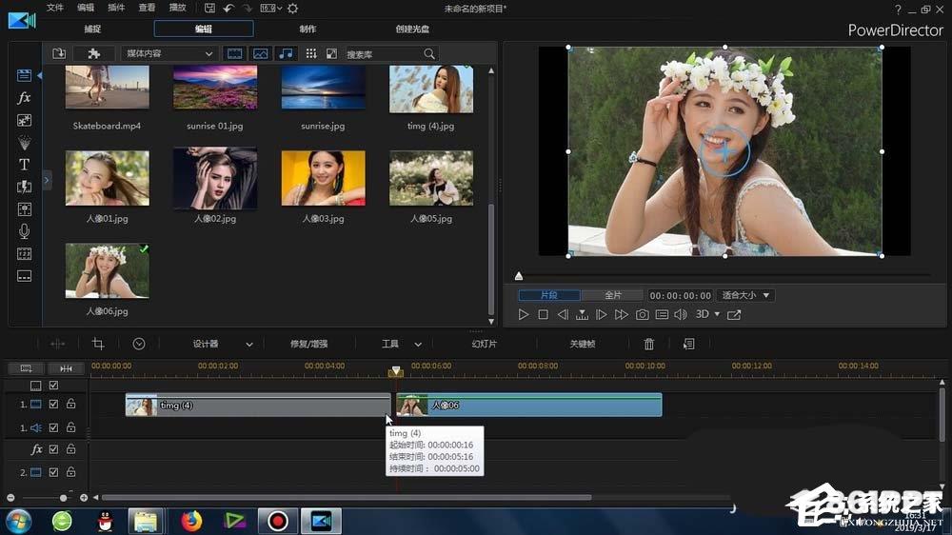The height and width of the screenshot is (535, 952).
Task: Select the 人像06 clip on timeline
Action: [x=528, y=405]
